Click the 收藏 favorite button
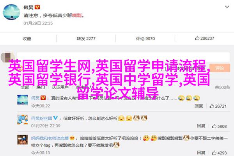Screen dimensions: 234x156 (x=27, y=39)
